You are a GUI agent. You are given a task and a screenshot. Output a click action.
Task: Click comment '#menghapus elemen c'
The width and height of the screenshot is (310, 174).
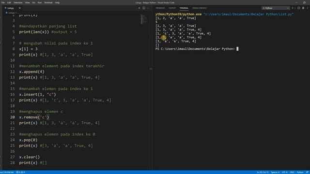click(x=41, y=112)
